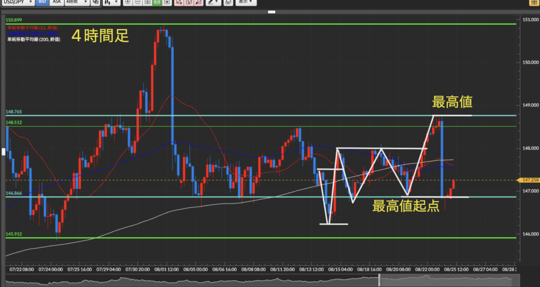The width and height of the screenshot is (540, 287).
Task: Click the 146.000 price axis label
Action: point(531,234)
